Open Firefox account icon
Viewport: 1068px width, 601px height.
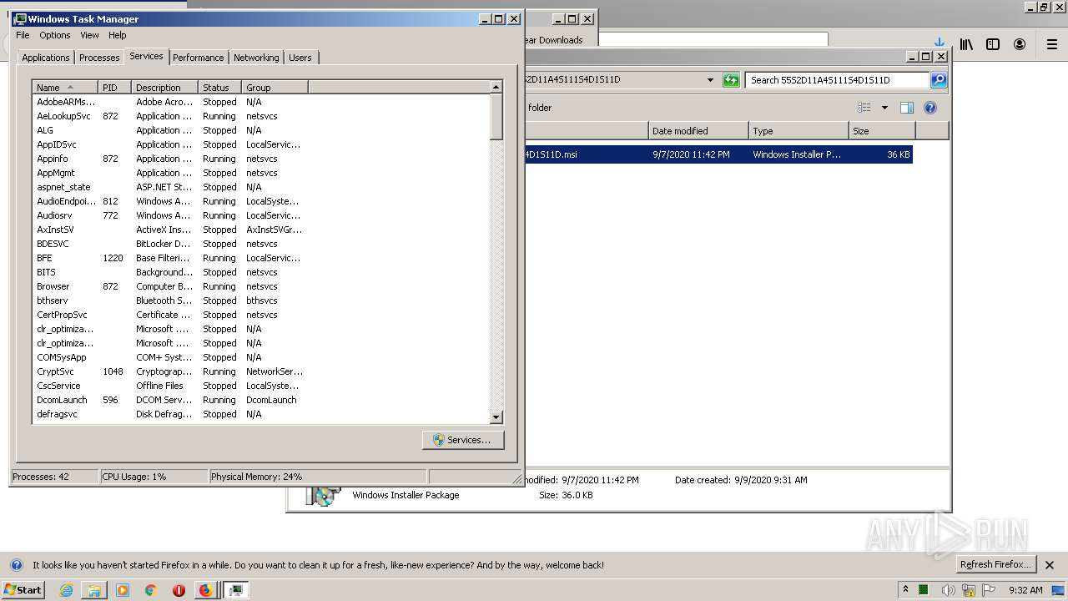1020,44
